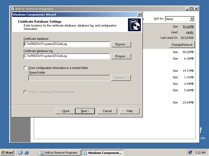Launch Internet Explorer from quick launch
This screenshot has height=156, width=209.
tap(27, 153)
